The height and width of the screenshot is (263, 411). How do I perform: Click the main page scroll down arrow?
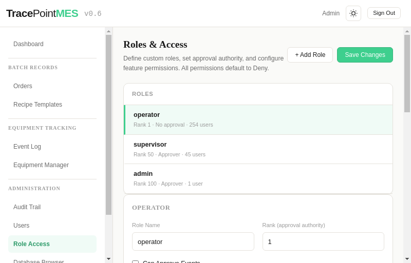coord(407,259)
